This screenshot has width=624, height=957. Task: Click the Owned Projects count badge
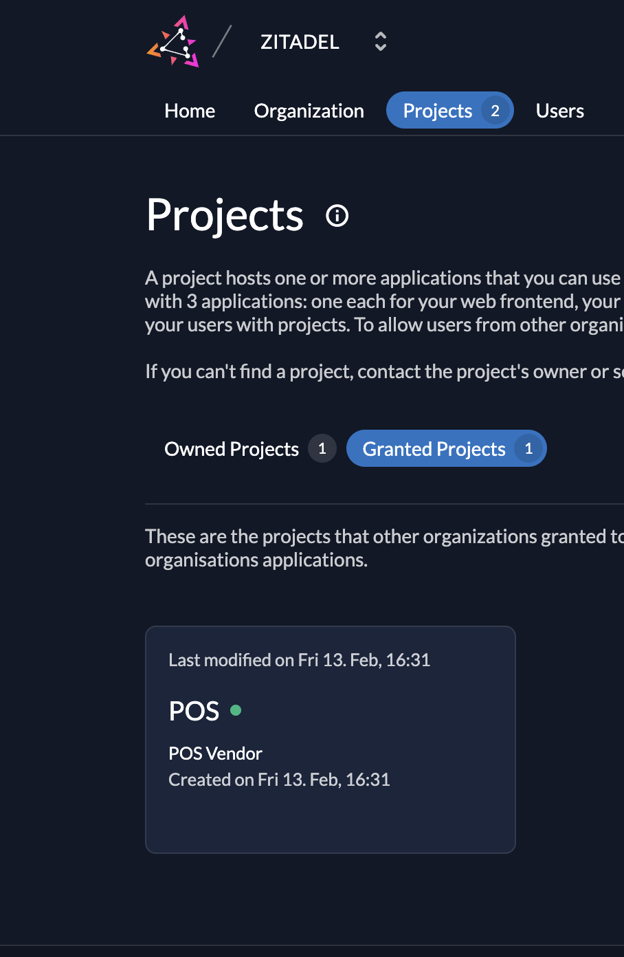pyautogui.click(x=322, y=449)
